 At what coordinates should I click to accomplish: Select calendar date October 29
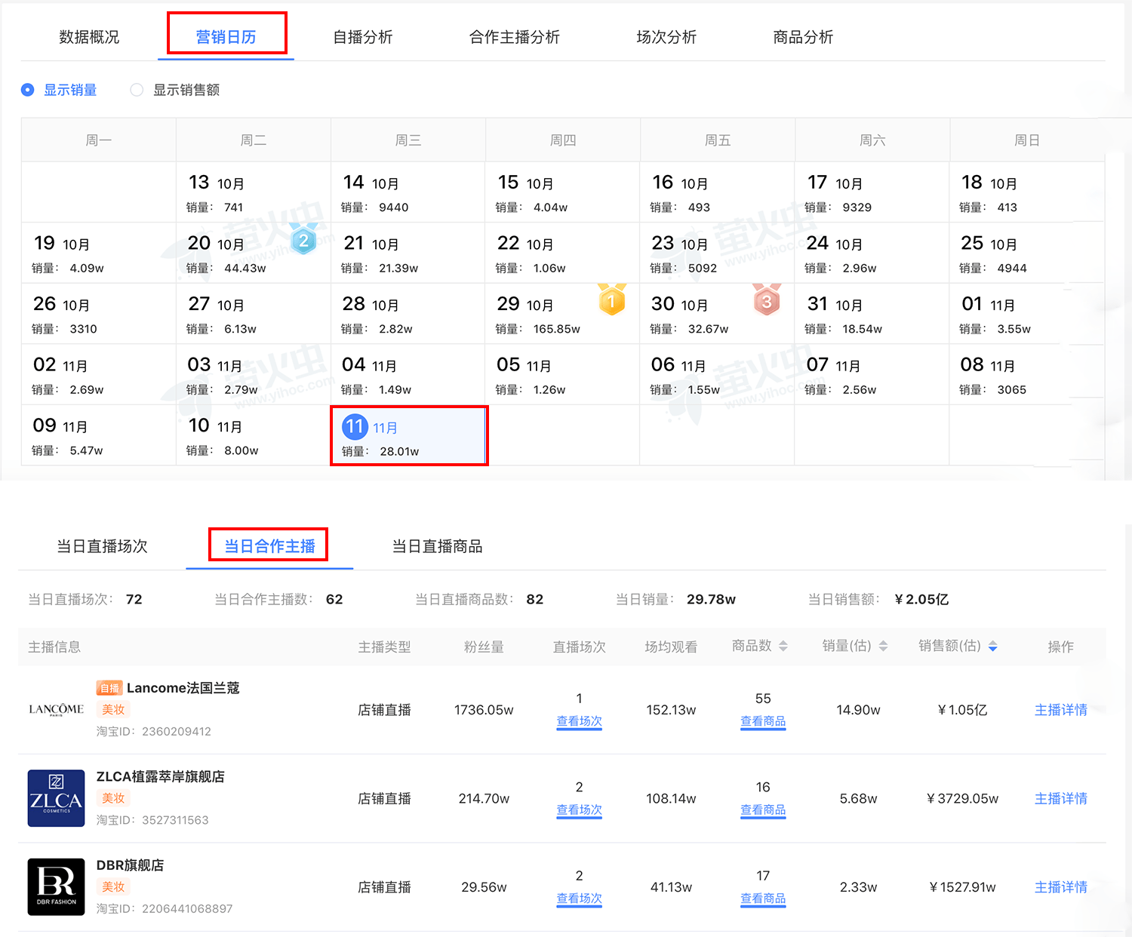[x=562, y=314]
